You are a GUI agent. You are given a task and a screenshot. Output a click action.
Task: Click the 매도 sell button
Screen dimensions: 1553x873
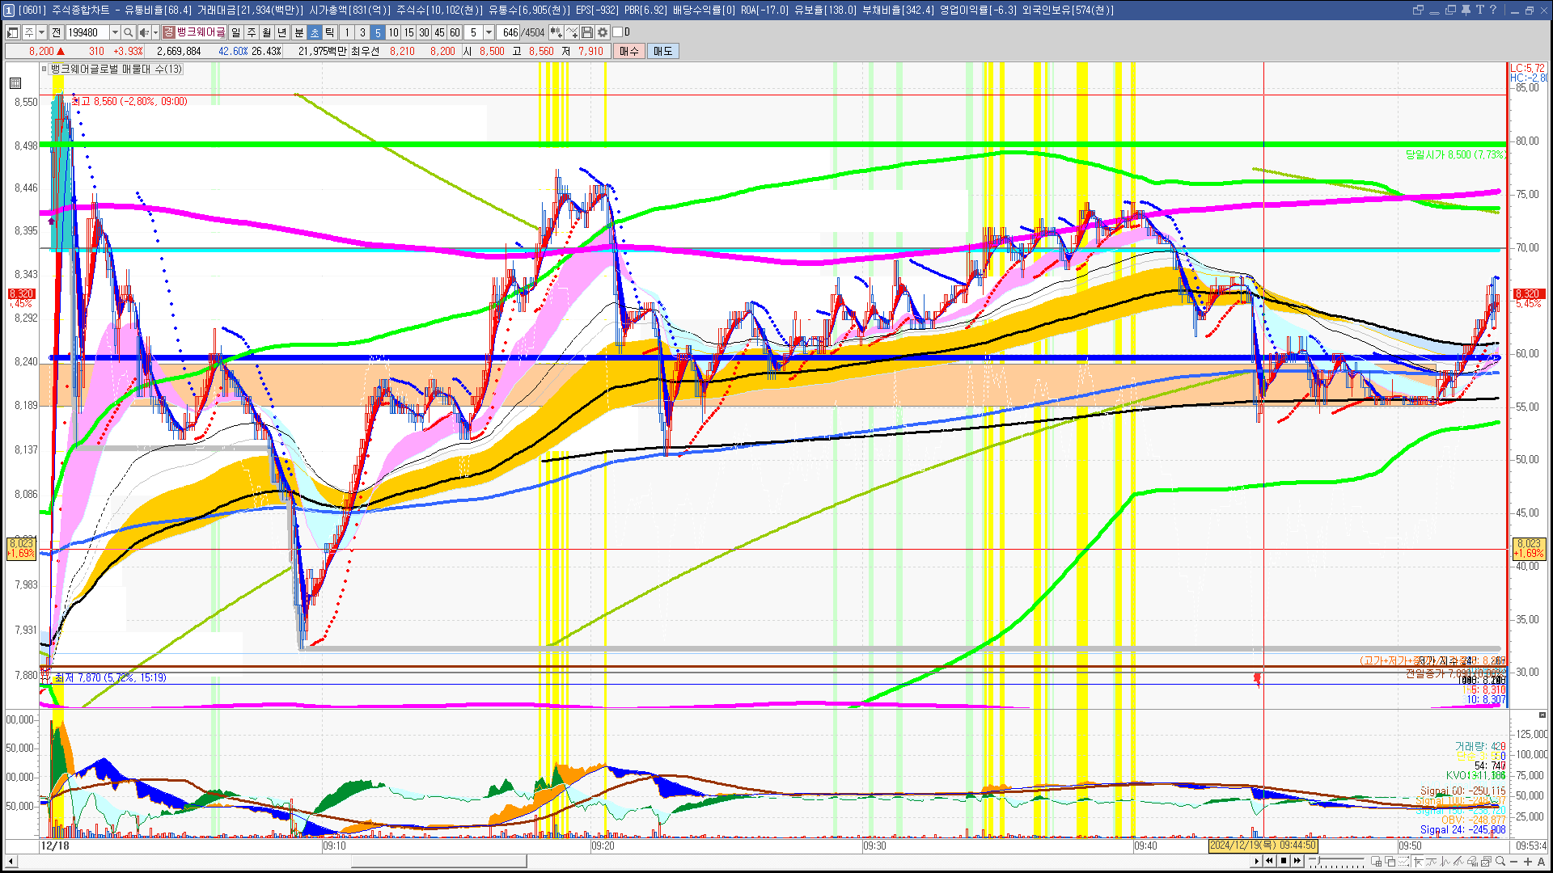click(662, 51)
